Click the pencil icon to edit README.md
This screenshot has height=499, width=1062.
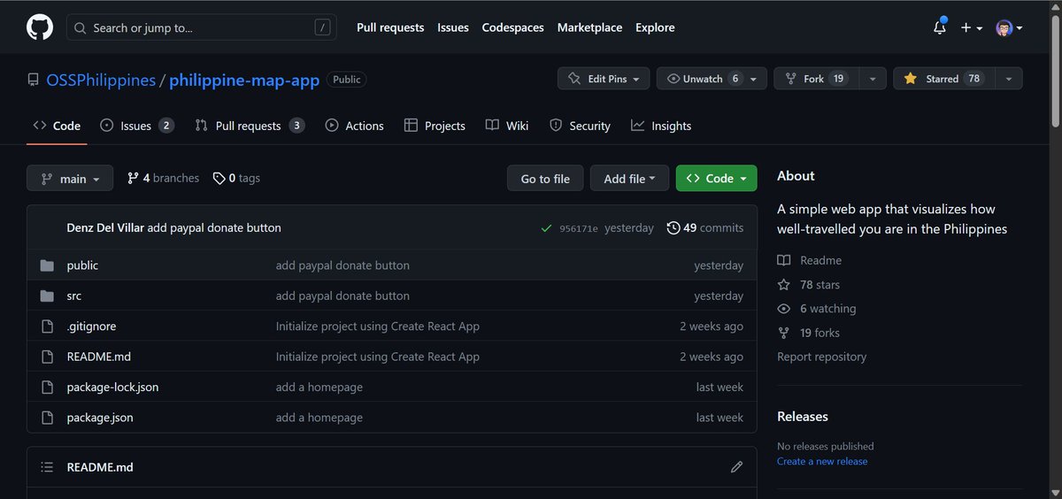point(736,466)
